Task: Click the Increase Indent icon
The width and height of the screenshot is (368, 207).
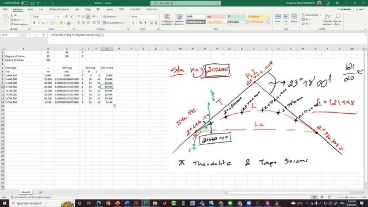Action: click(x=98, y=23)
